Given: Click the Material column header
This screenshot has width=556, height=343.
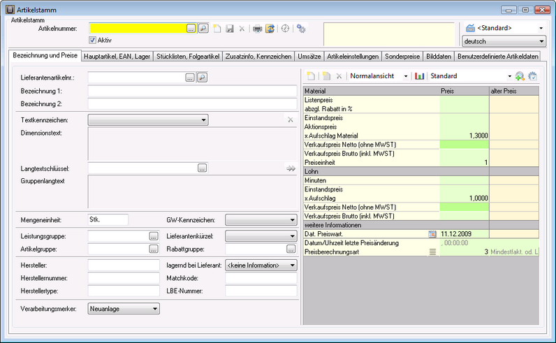Looking at the screenshot, I should [x=372, y=91].
